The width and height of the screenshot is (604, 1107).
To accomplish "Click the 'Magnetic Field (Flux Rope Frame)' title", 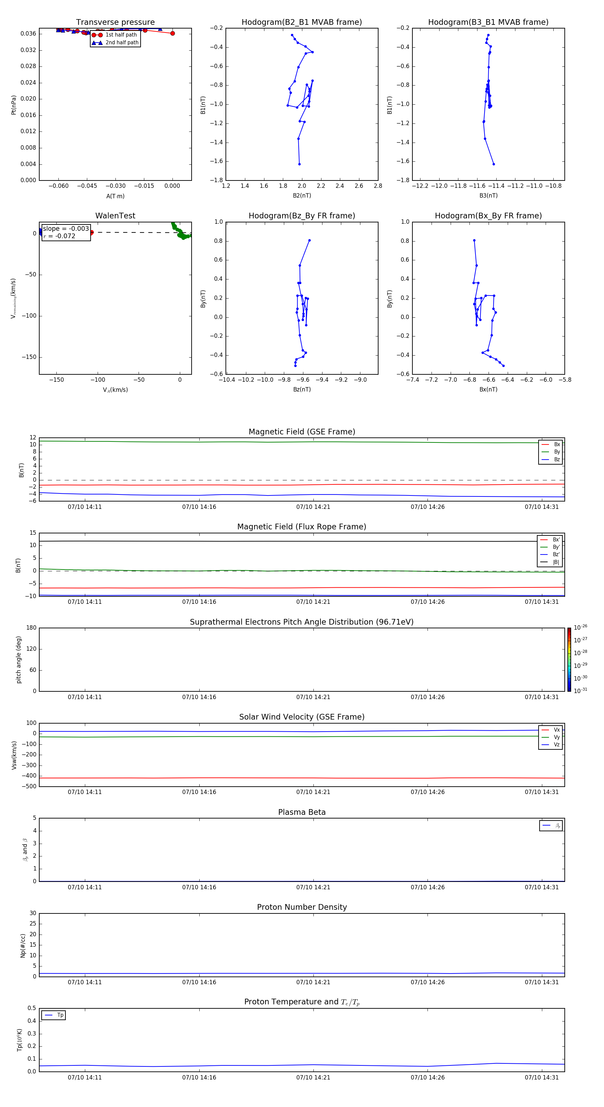I will [x=302, y=527].
